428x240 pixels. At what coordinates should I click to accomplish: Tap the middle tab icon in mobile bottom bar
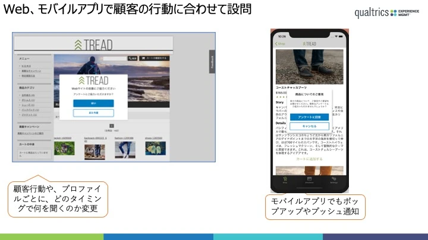pos(309,179)
